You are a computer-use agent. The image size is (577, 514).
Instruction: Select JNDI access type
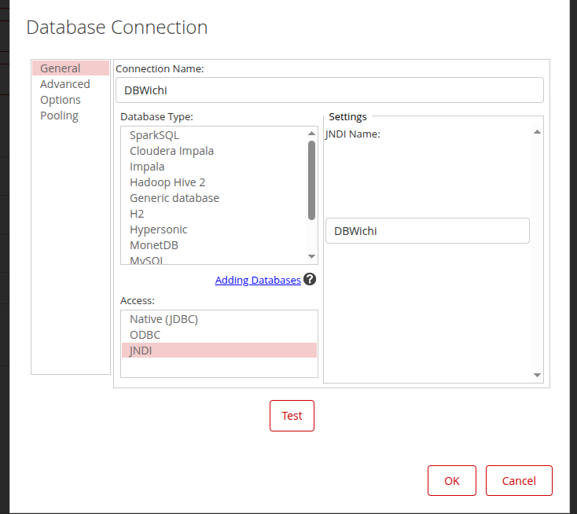[x=141, y=351]
